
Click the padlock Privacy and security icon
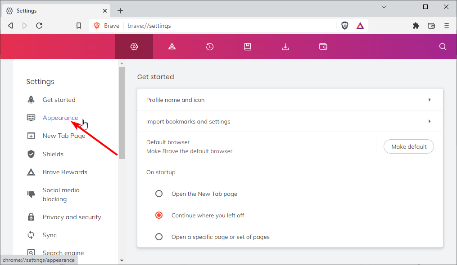click(x=31, y=216)
